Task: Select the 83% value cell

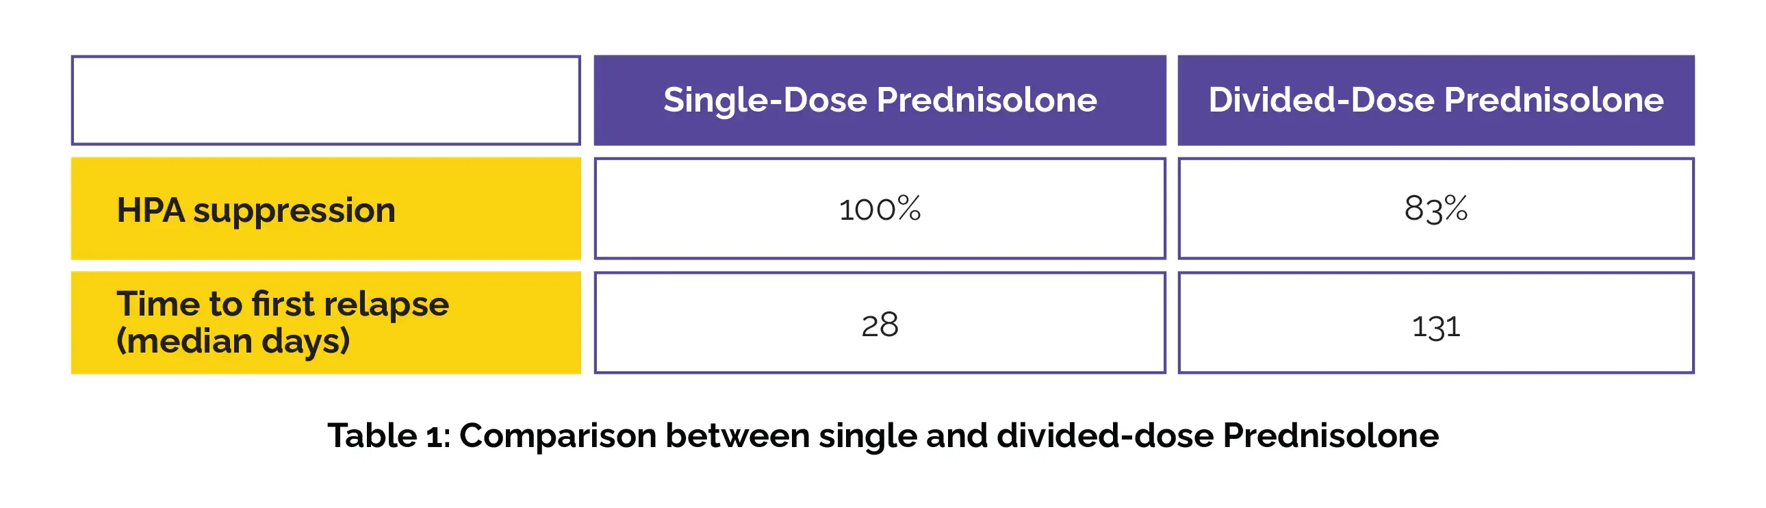Action: 1435,209
